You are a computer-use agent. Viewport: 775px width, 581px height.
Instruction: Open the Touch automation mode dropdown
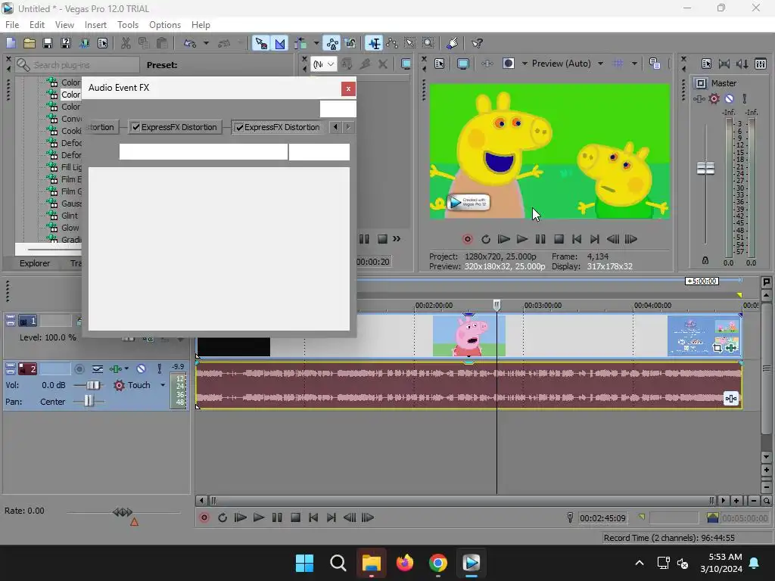point(163,385)
